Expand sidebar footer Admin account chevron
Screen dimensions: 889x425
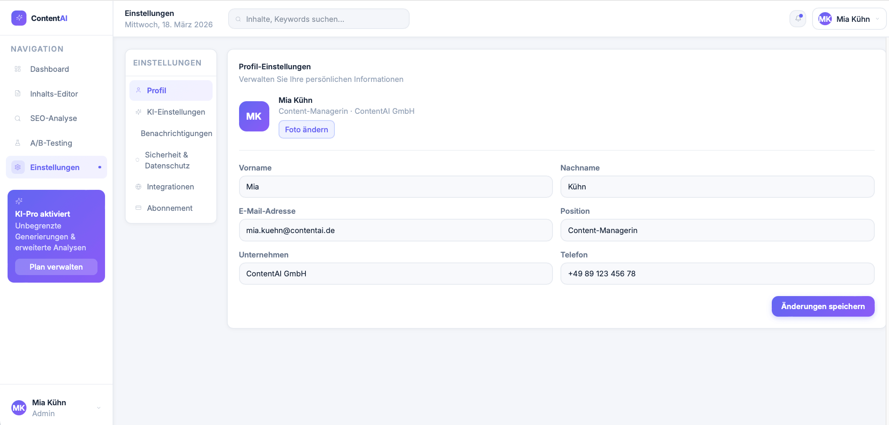(x=99, y=408)
